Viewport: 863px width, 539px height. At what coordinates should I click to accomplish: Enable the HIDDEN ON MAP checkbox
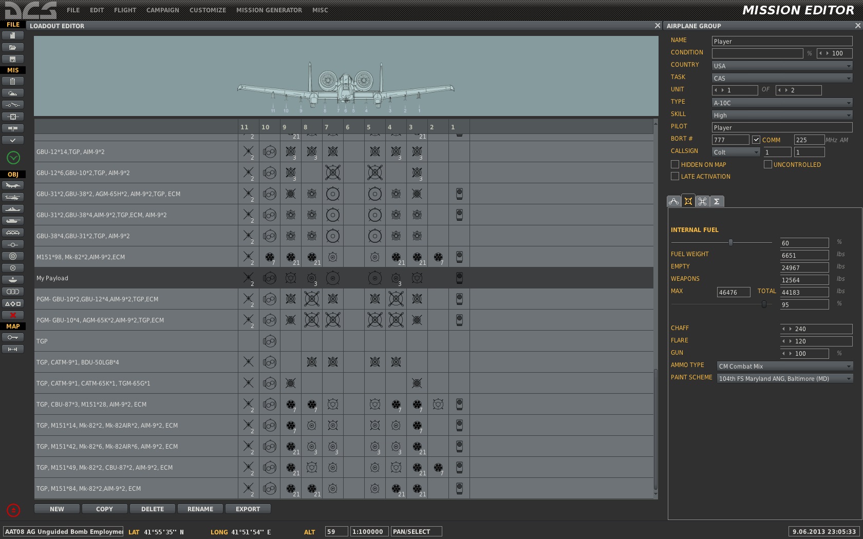(675, 164)
